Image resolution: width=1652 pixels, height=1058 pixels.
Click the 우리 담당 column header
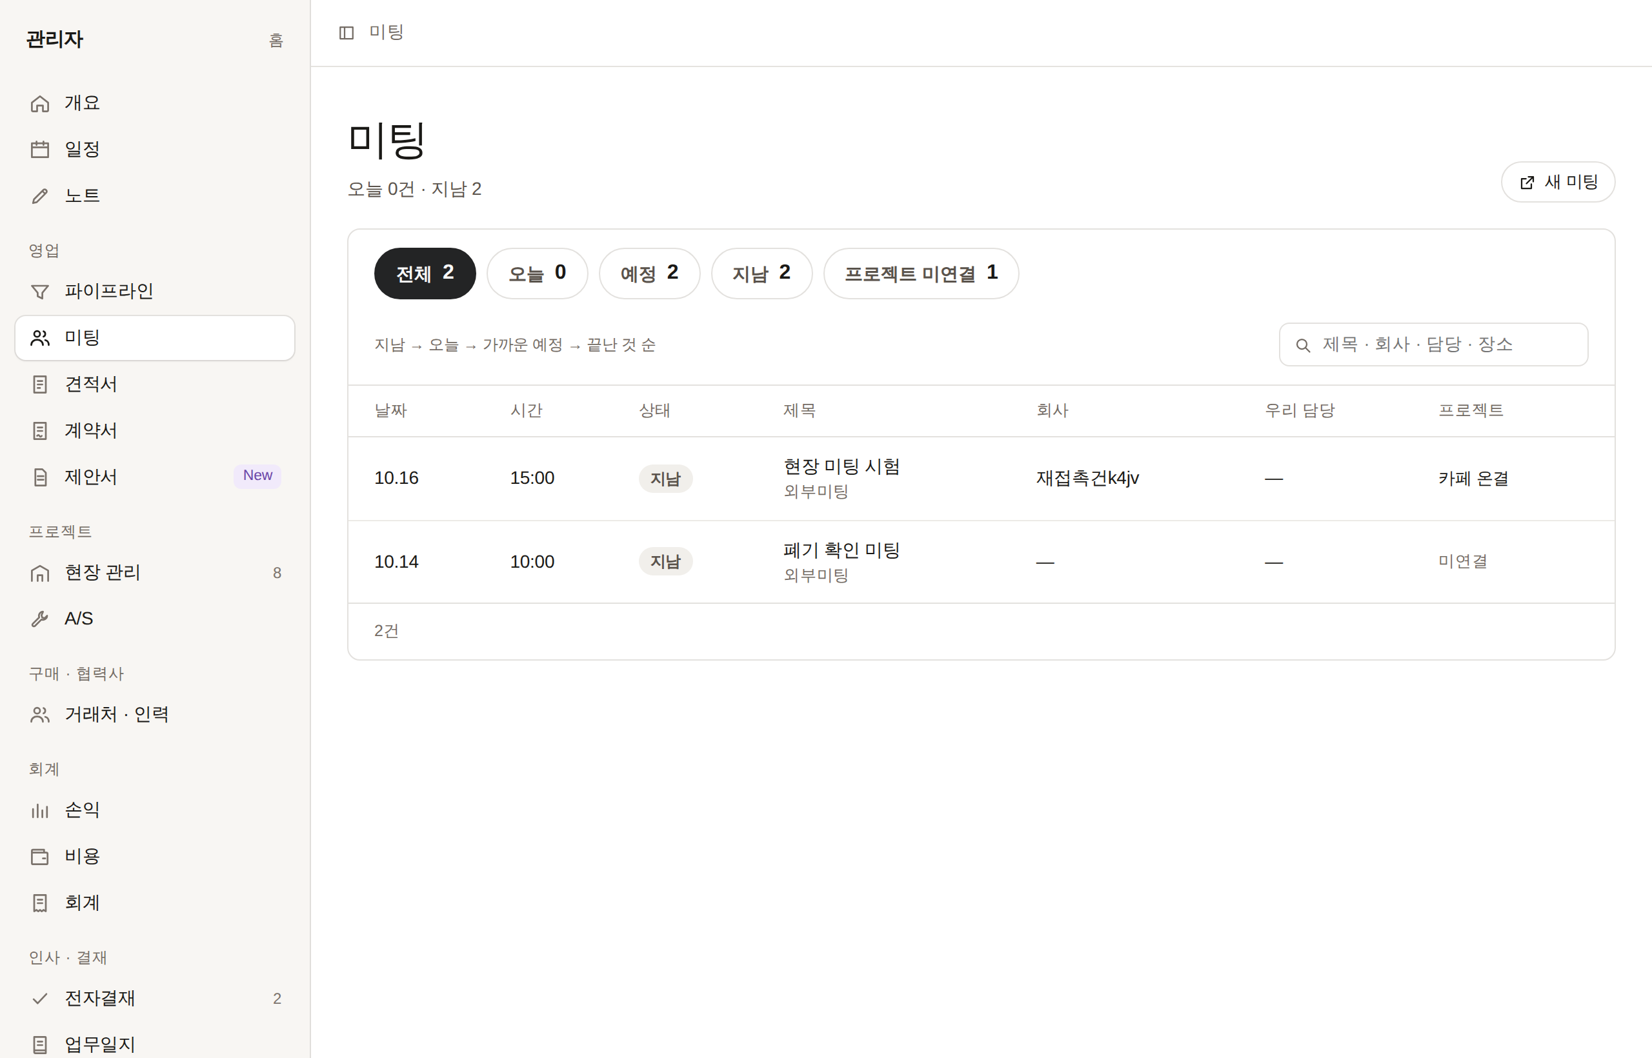tap(1300, 410)
